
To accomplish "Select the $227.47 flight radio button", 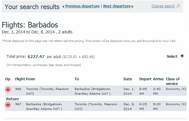I will [182, 56].
